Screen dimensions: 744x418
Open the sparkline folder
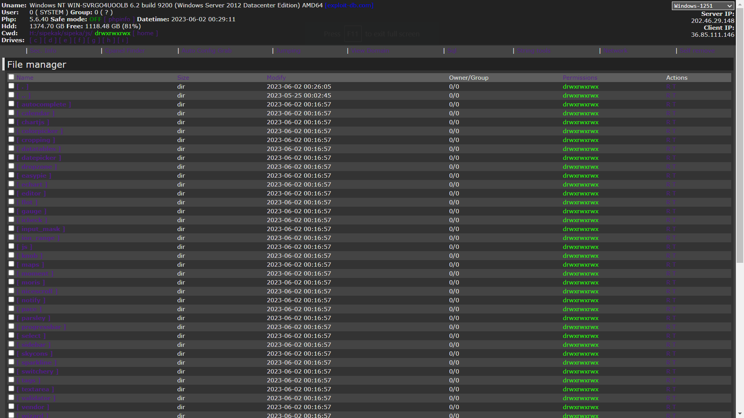[x=37, y=363]
